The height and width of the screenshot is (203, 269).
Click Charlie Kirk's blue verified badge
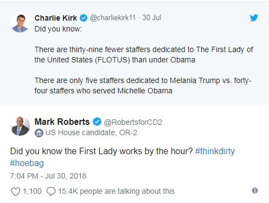click(83, 17)
